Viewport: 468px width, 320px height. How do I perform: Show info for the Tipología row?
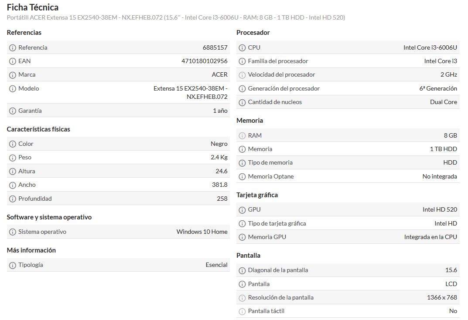pos(13,265)
